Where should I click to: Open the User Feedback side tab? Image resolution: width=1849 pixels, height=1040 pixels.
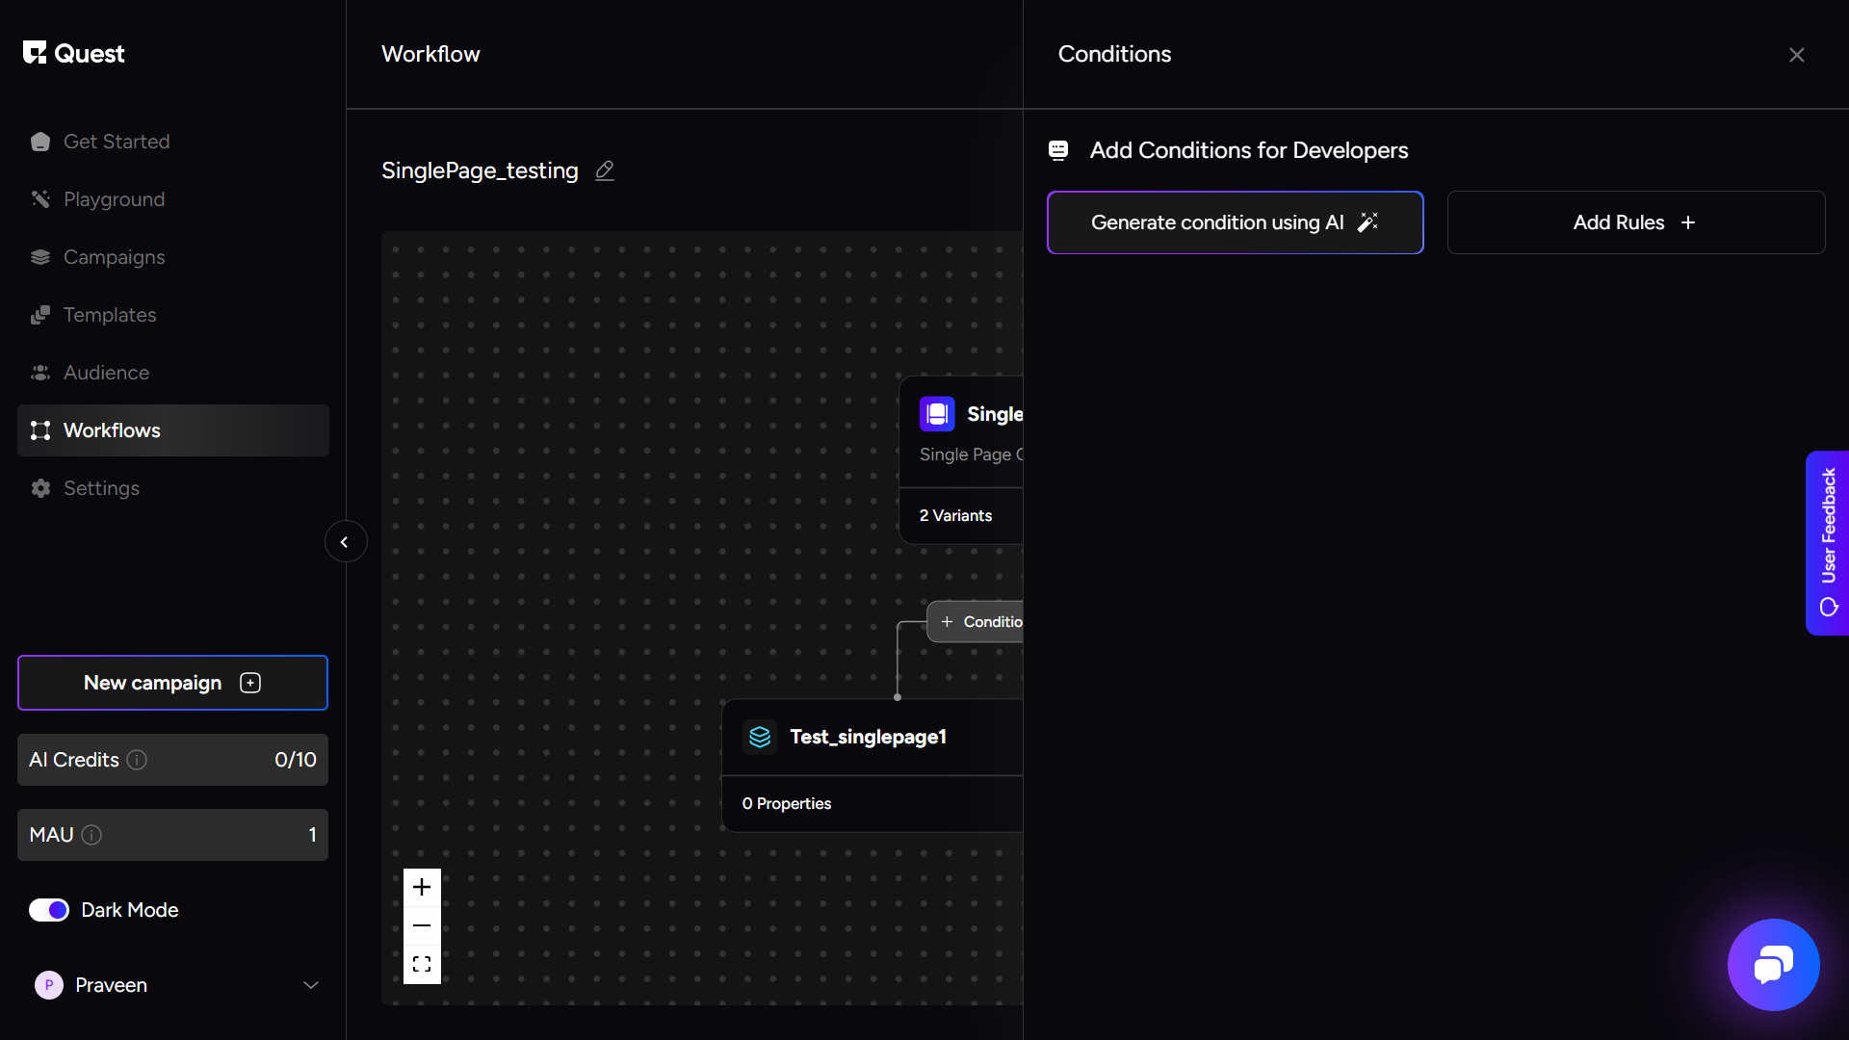pos(1827,542)
